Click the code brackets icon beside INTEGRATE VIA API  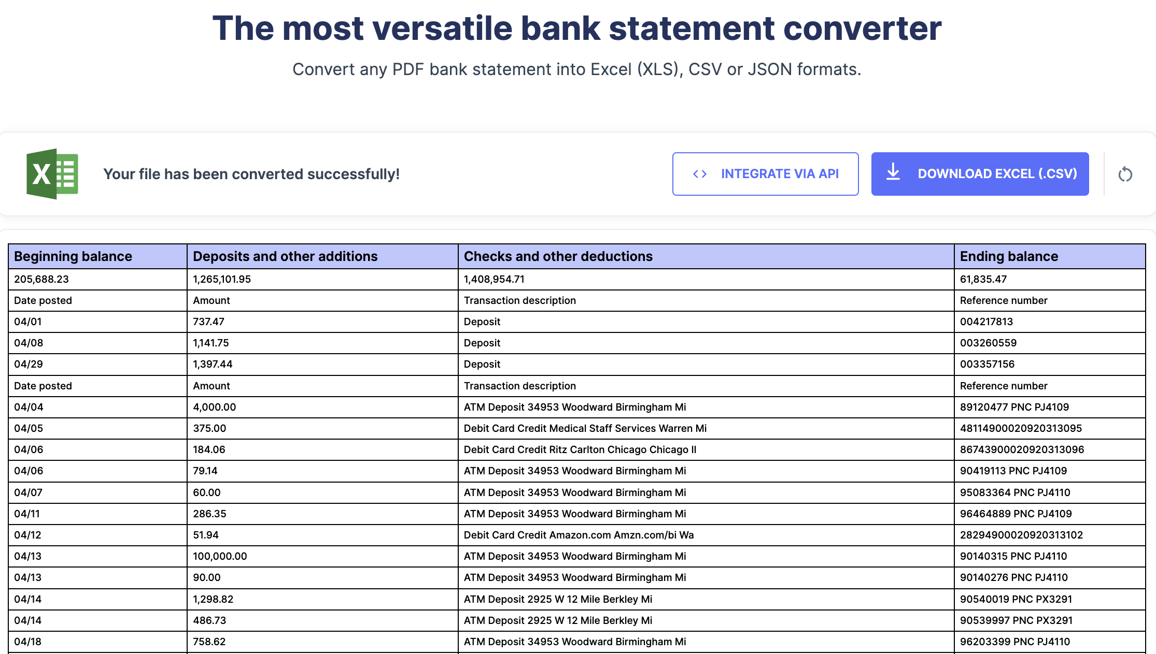[x=700, y=174]
